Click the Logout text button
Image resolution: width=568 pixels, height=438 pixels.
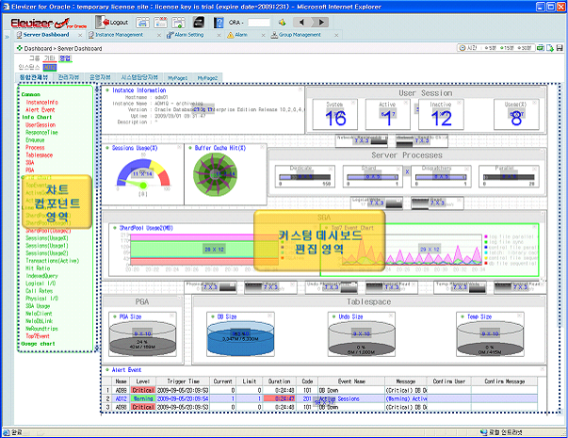click(120, 23)
